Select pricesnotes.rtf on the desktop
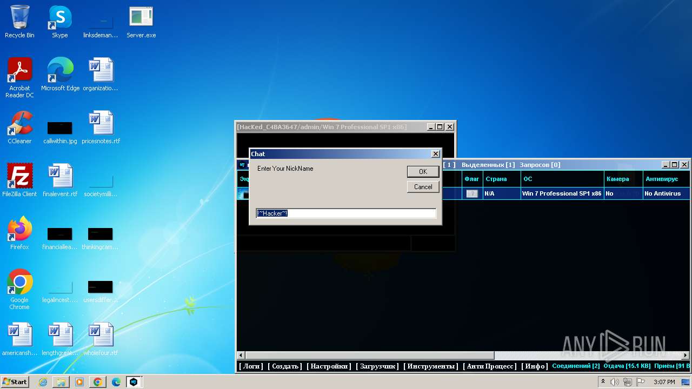The height and width of the screenshot is (389, 692). 101,128
